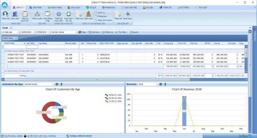Click Thiết lập chính sách gear icon

(x=59, y=14)
